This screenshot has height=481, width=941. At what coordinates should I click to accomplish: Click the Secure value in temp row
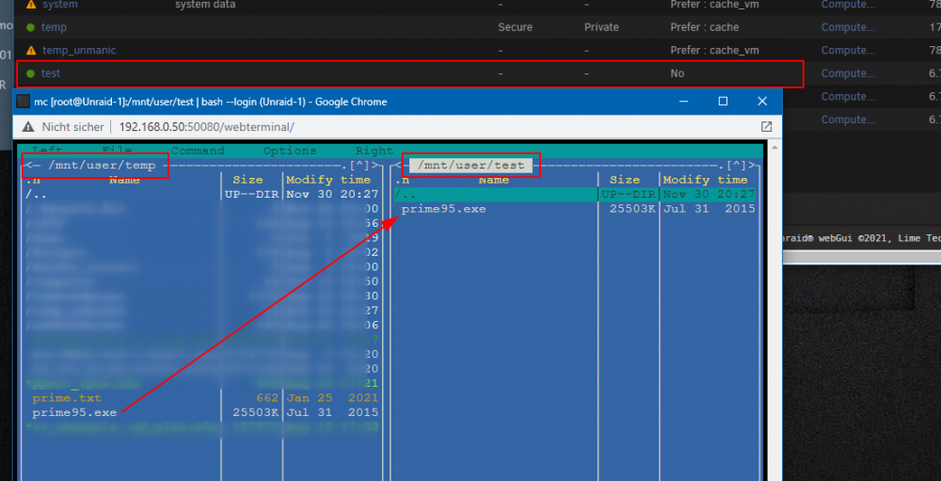click(x=515, y=27)
